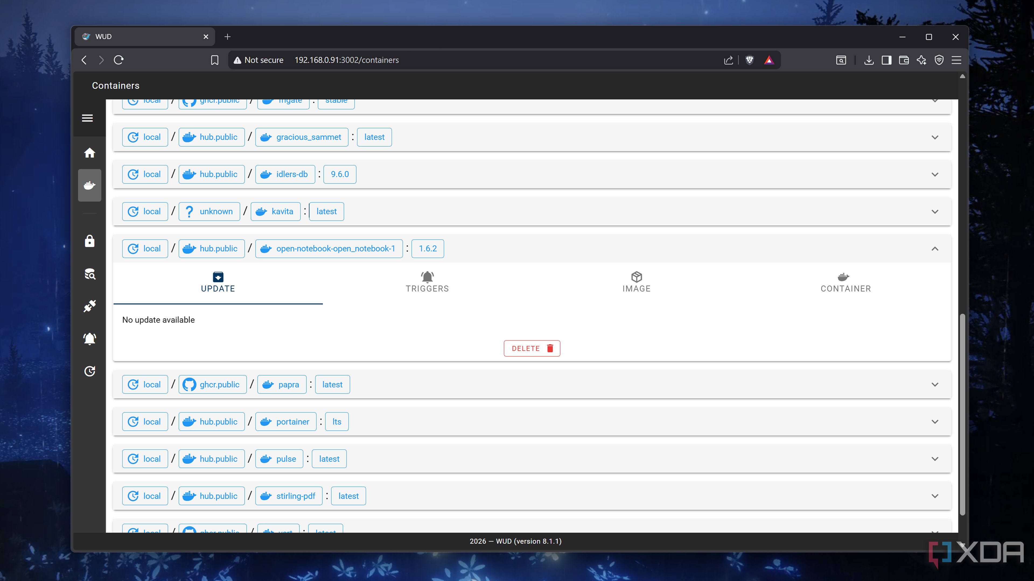The height and width of the screenshot is (581, 1034).
Task: Go to the Home sidebar icon
Action: point(89,153)
